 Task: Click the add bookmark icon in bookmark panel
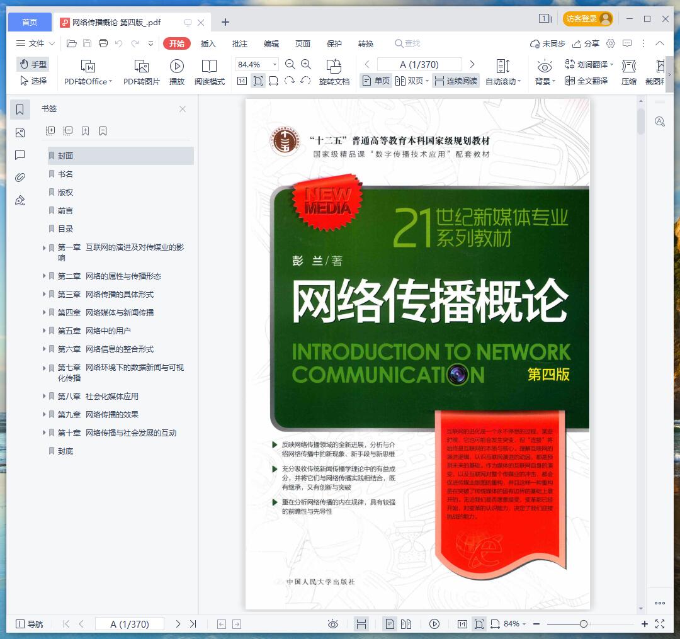(x=86, y=131)
